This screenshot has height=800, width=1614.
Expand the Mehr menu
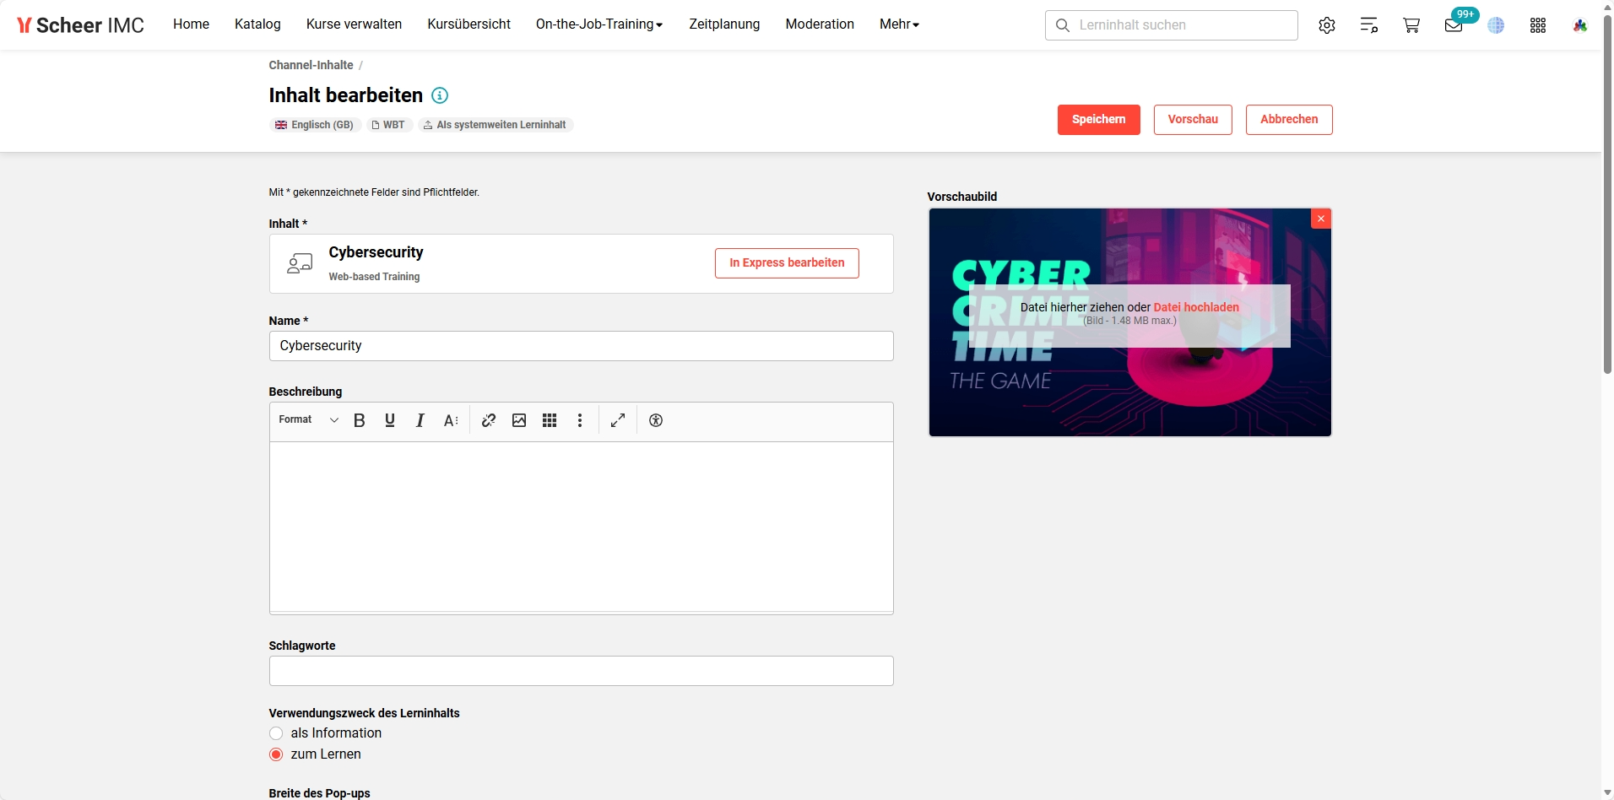click(x=899, y=24)
